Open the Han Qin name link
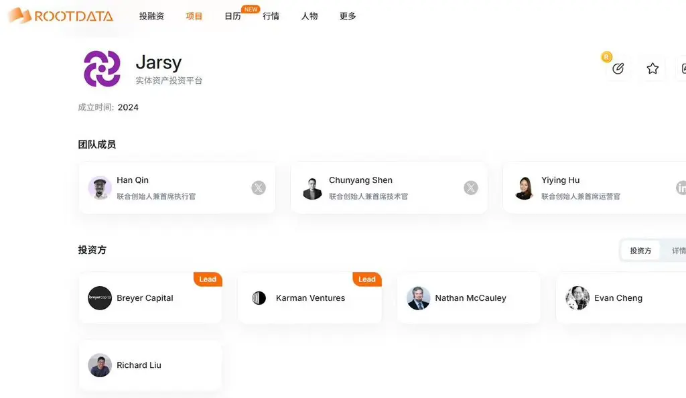The image size is (686, 398). [x=133, y=180]
